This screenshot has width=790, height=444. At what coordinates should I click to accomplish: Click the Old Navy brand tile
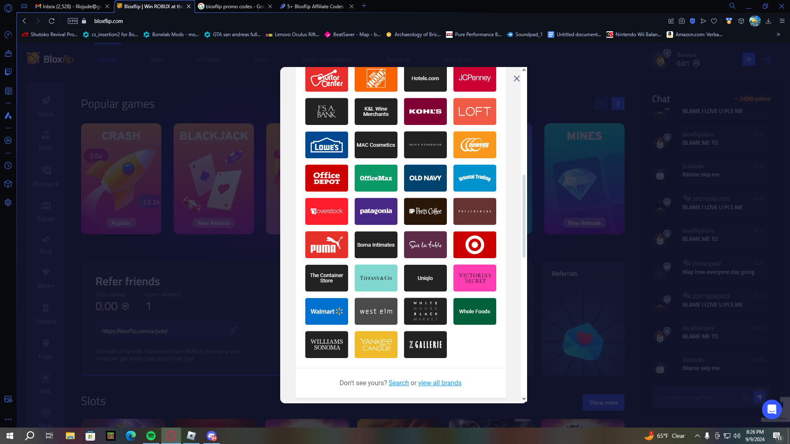(425, 178)
